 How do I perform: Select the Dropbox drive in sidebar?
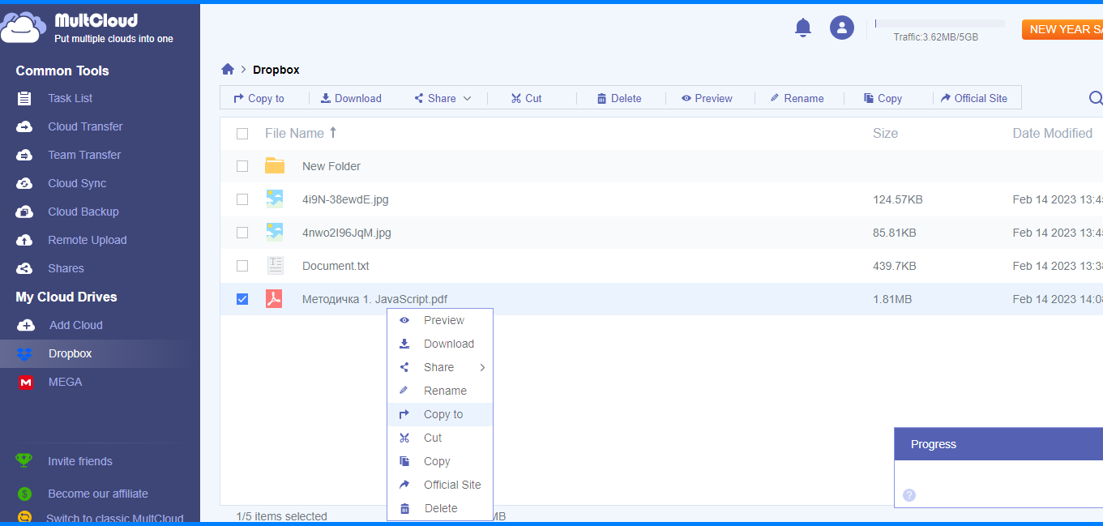point(70,353)
